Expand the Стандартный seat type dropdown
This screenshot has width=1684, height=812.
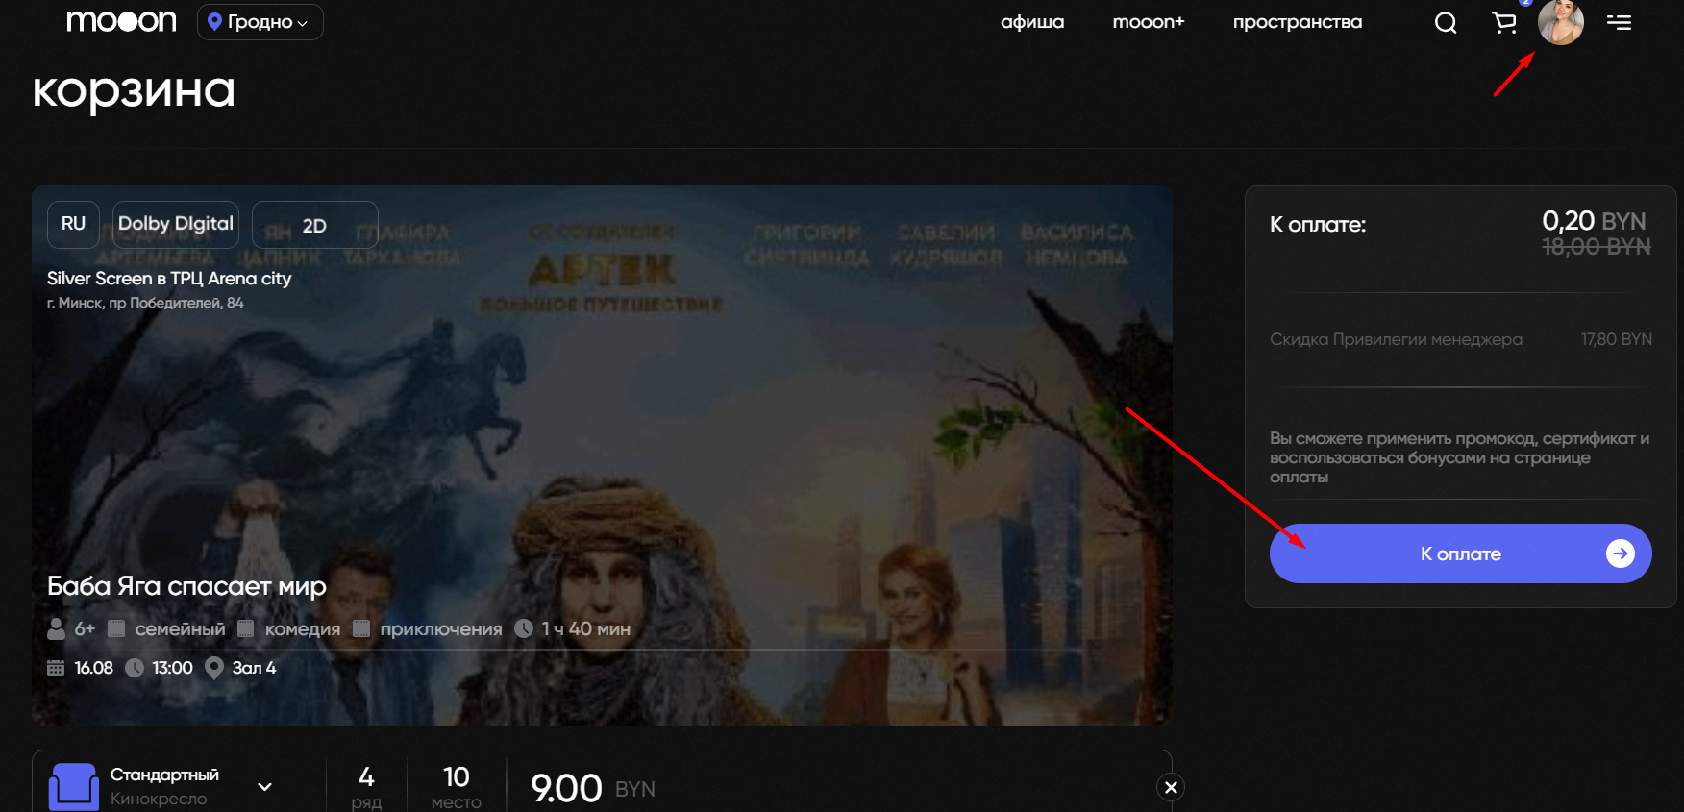pos(265,787)
